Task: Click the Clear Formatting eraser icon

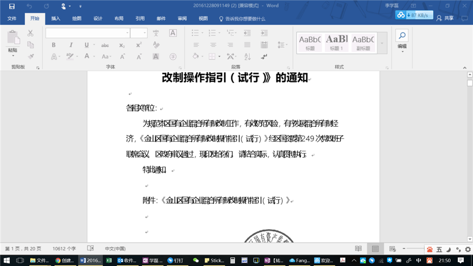Action: tap(156, 45)
